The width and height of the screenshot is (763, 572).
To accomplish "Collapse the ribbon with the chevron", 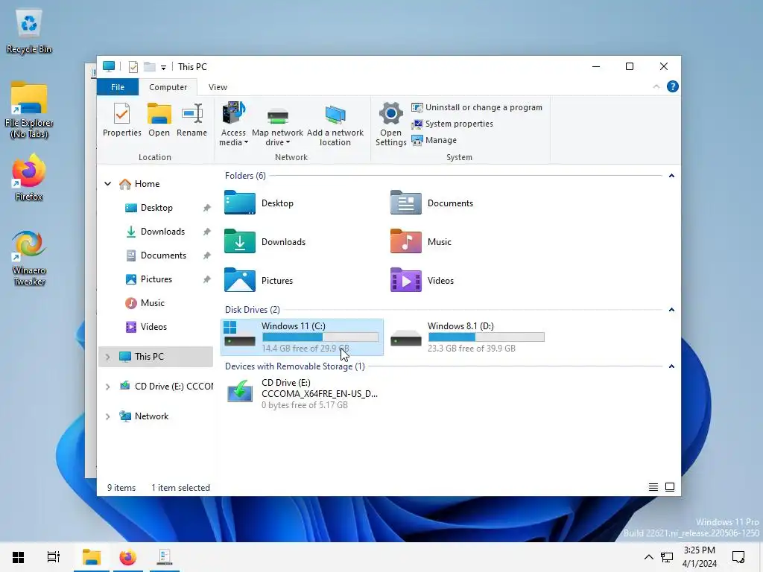I will 656,86.
